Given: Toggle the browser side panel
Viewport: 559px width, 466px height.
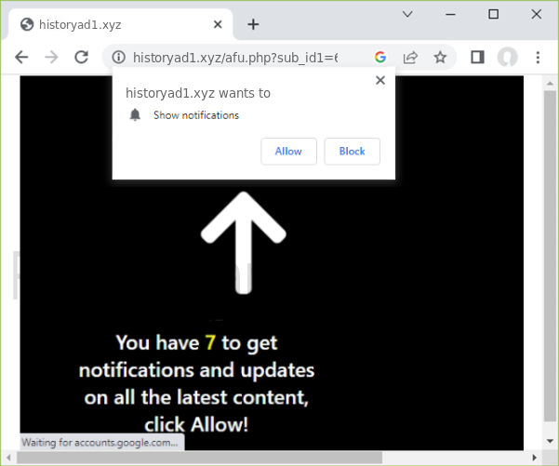Looking at the screenshot, I should click(x=477, y=58).
